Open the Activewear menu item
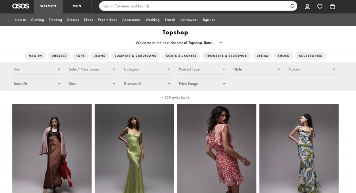The image size is (356, 193). [189, 20]
